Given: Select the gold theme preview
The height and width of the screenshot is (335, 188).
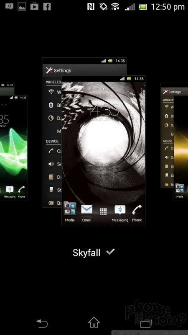Looking at the screenshot, I should tap(181, 148).
